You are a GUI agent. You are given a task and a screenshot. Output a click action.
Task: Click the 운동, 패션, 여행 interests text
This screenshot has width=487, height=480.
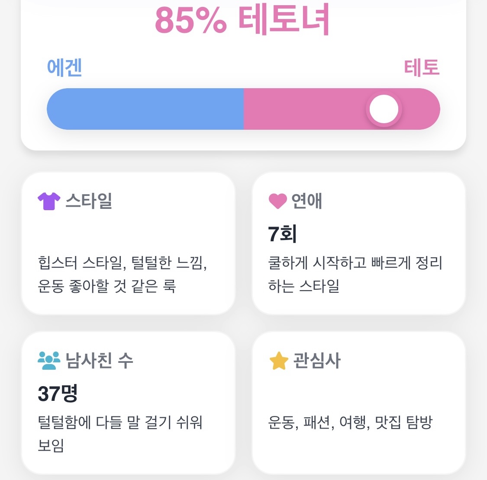350,422
